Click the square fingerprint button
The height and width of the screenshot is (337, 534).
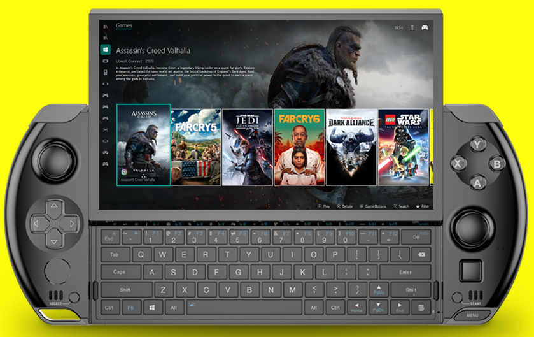pos(470,271)
